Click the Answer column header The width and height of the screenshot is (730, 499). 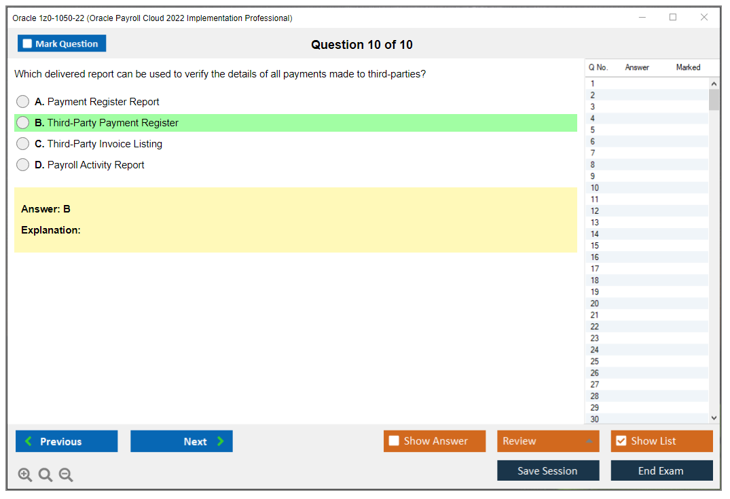[x=636, y=67]
